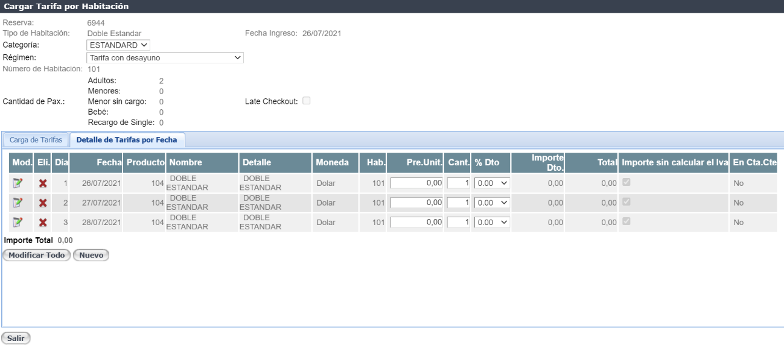Click reservation number 6944
Viewport: 784px width, 347px height.
96,23
